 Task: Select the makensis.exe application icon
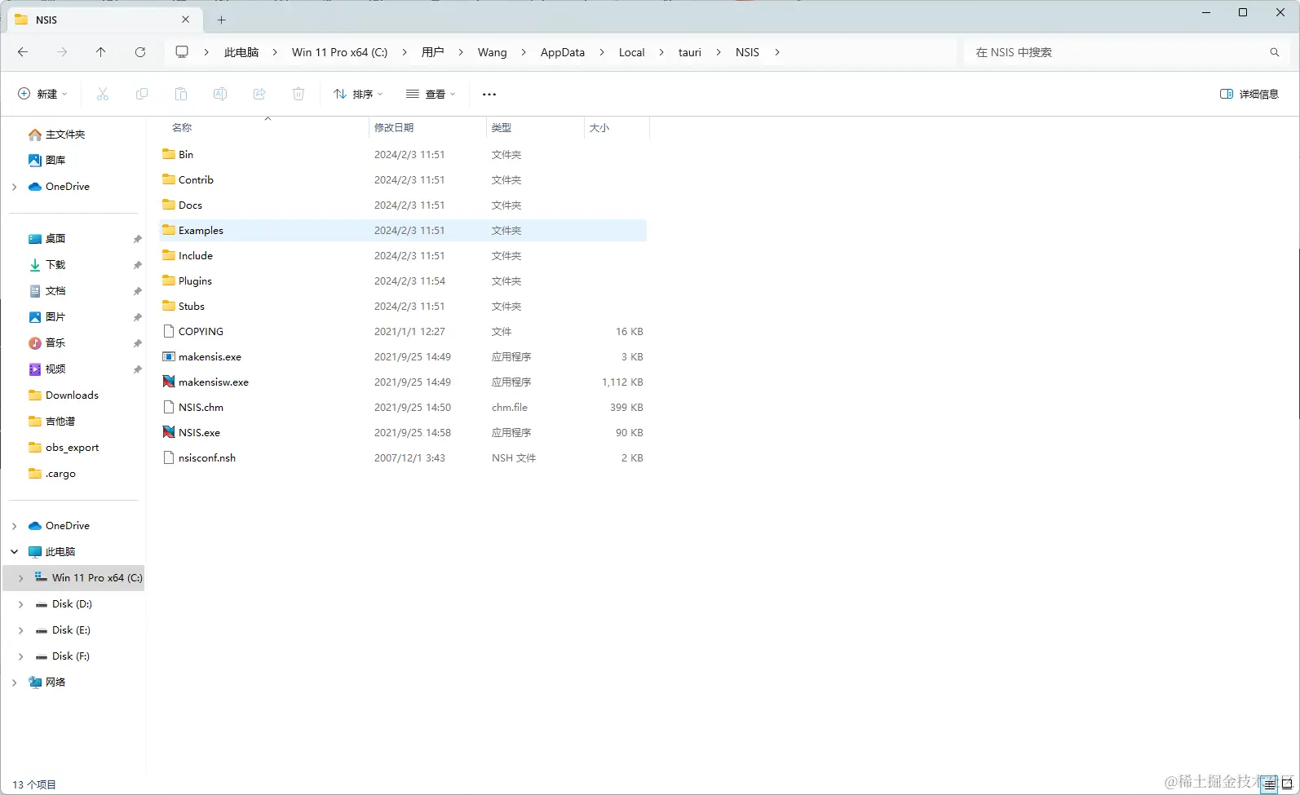coord(169,356)
